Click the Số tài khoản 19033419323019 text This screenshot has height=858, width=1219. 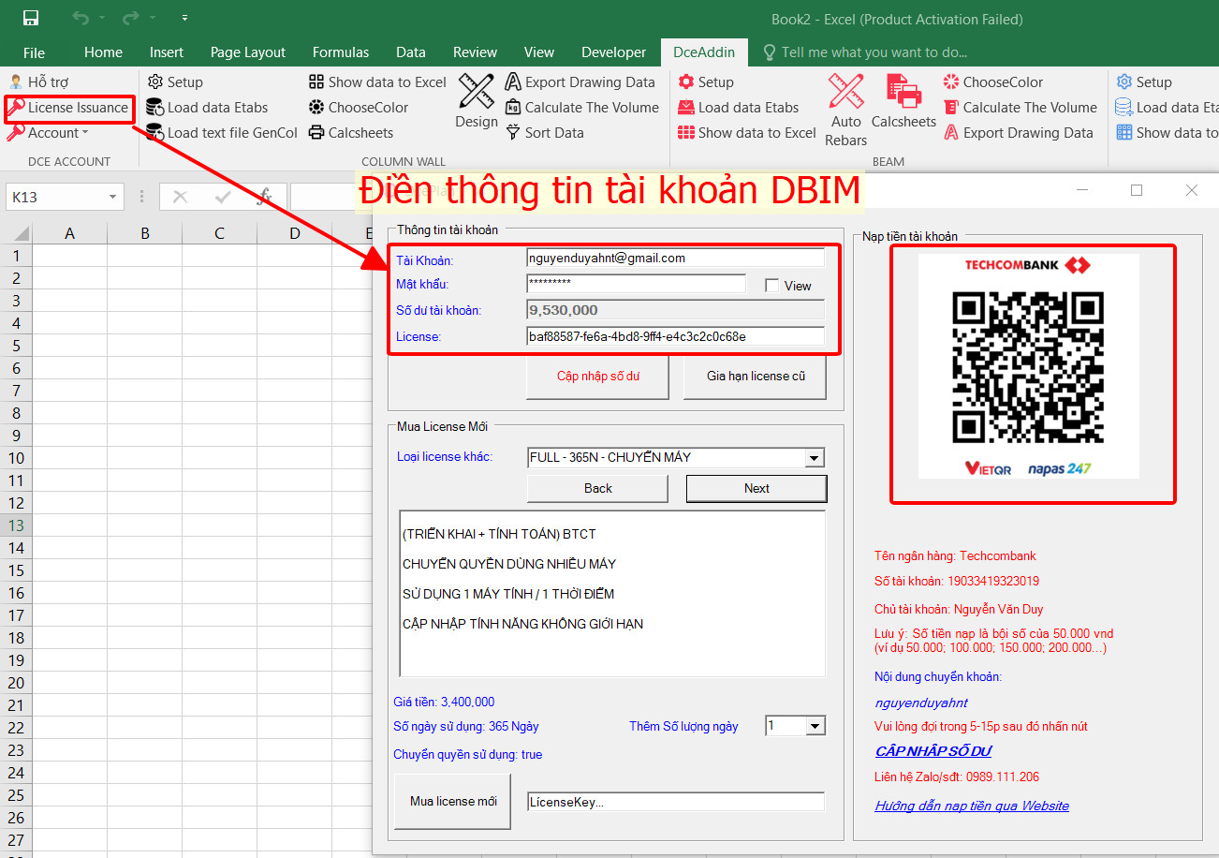coord(957,581)
